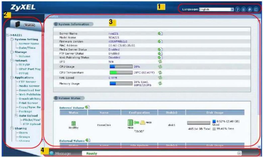The width and height of the screenshot is (263, 157).
Task: Click the edit icon beside Firmware Version
Action: pos(160,41)
